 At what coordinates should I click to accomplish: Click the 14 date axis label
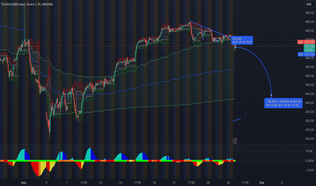120,183
